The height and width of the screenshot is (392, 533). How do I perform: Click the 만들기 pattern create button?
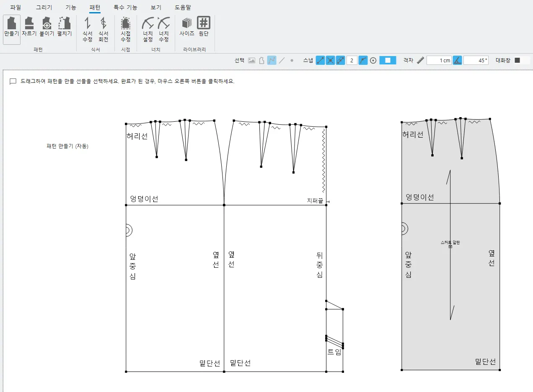[12, 28]
